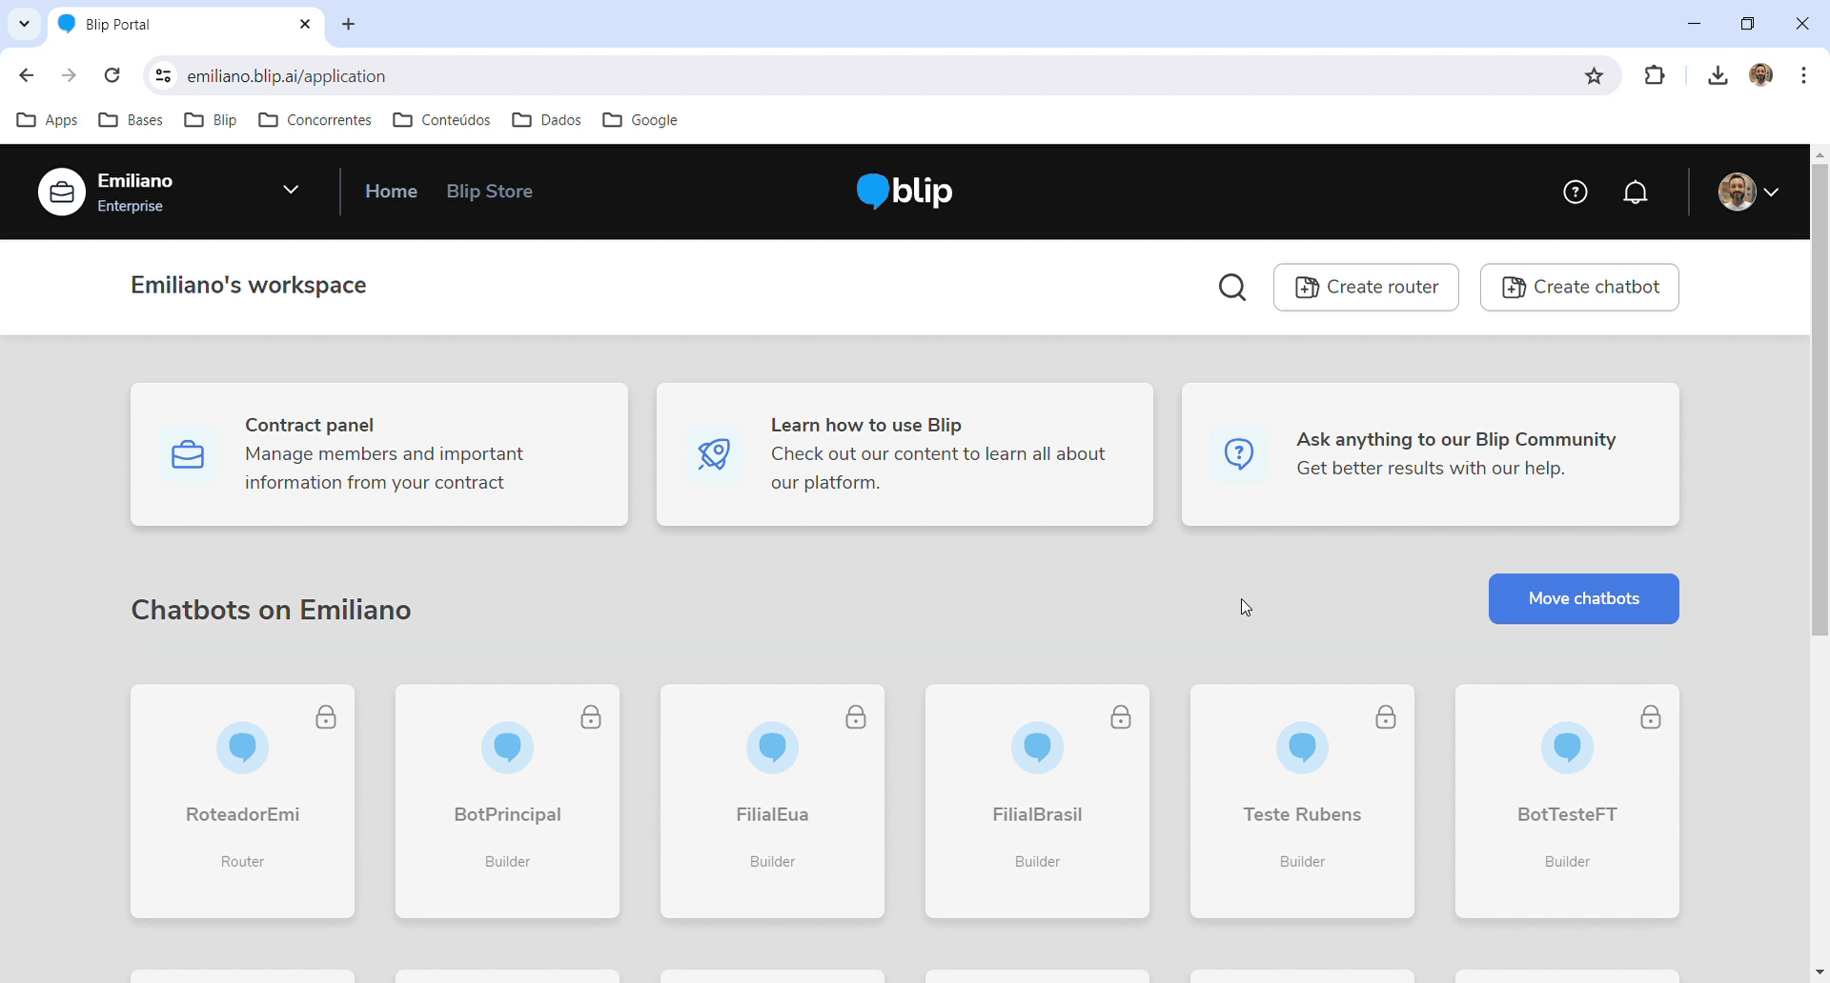Open Ask anything to our Blip Community
Image resolution: width=1830 pixels, height=983 pixels.
[x=1456, y=439]
